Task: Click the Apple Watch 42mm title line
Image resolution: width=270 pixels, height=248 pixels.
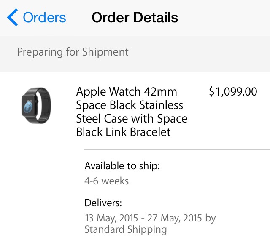Action: pos(127,92)
